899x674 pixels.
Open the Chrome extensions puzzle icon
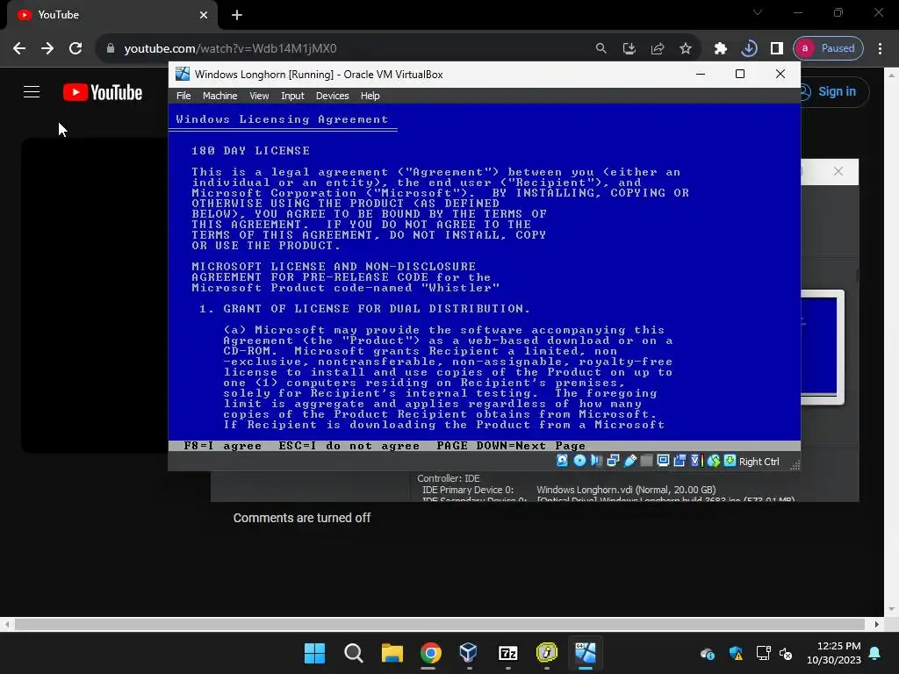(721, 48)
